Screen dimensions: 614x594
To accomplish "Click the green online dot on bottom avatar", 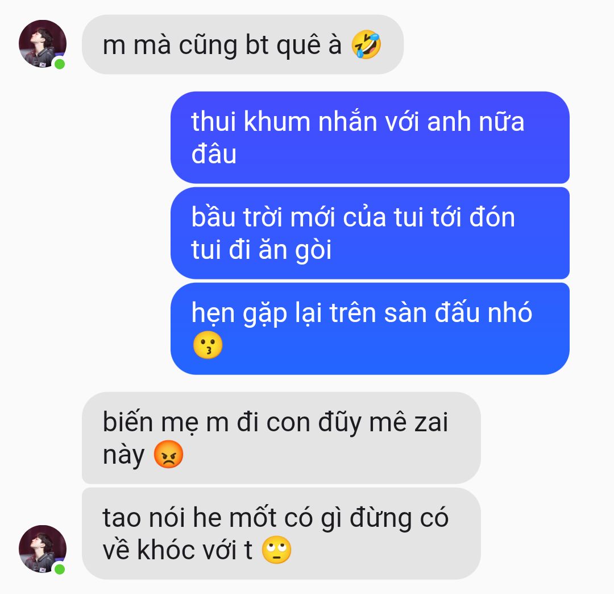I will [60, 569].
